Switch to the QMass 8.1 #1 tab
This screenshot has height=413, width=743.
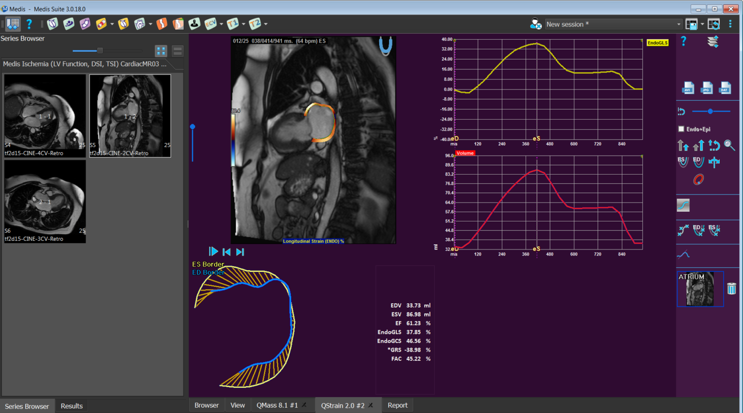[x=277, y=405]
